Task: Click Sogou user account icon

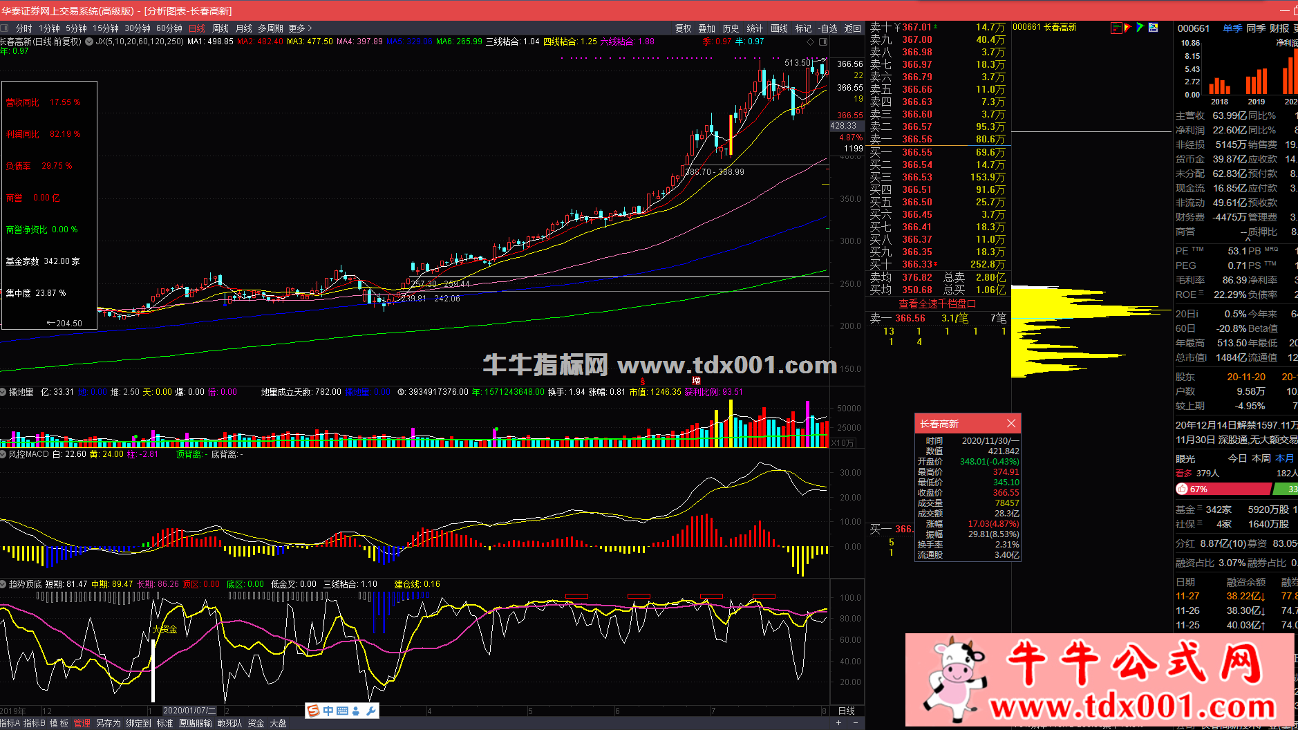Action: pos(356,711)
